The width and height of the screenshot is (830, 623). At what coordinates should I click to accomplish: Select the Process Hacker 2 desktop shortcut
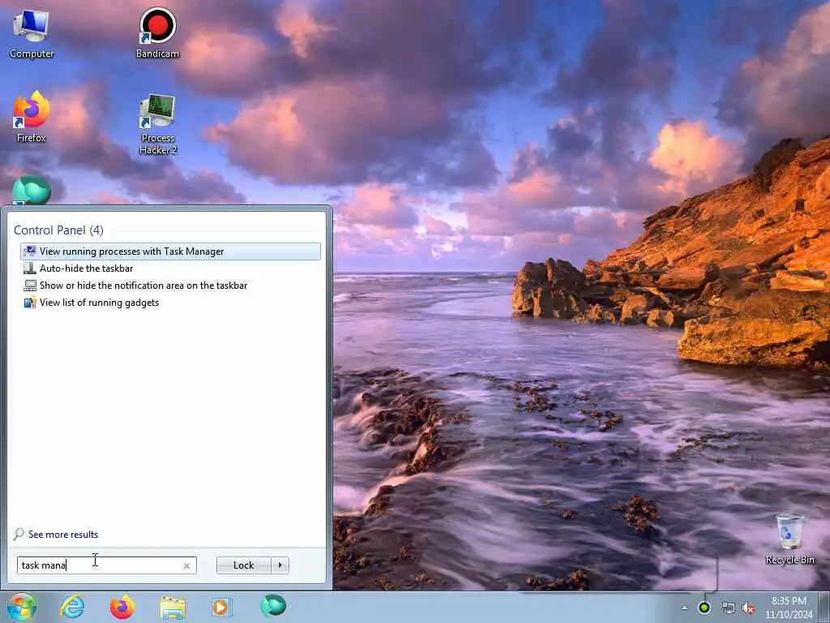(158, 124)
